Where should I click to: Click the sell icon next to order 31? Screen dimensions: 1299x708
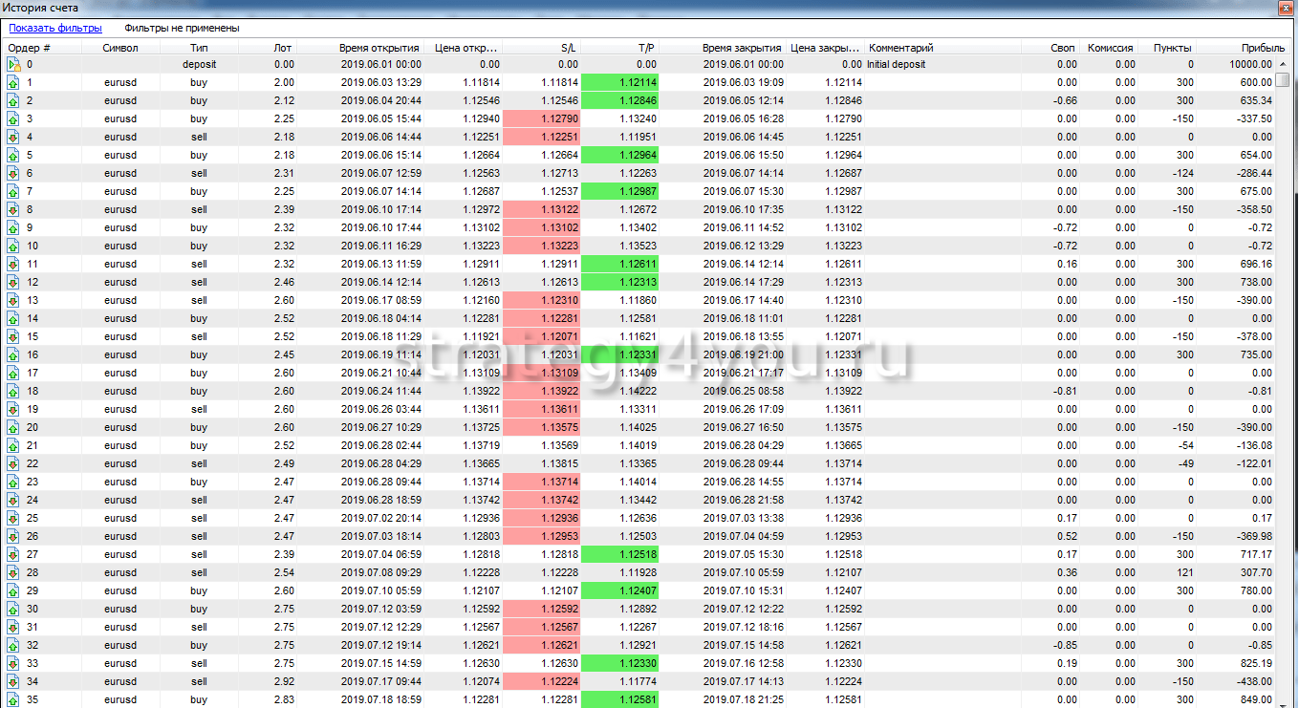point(13,627)
